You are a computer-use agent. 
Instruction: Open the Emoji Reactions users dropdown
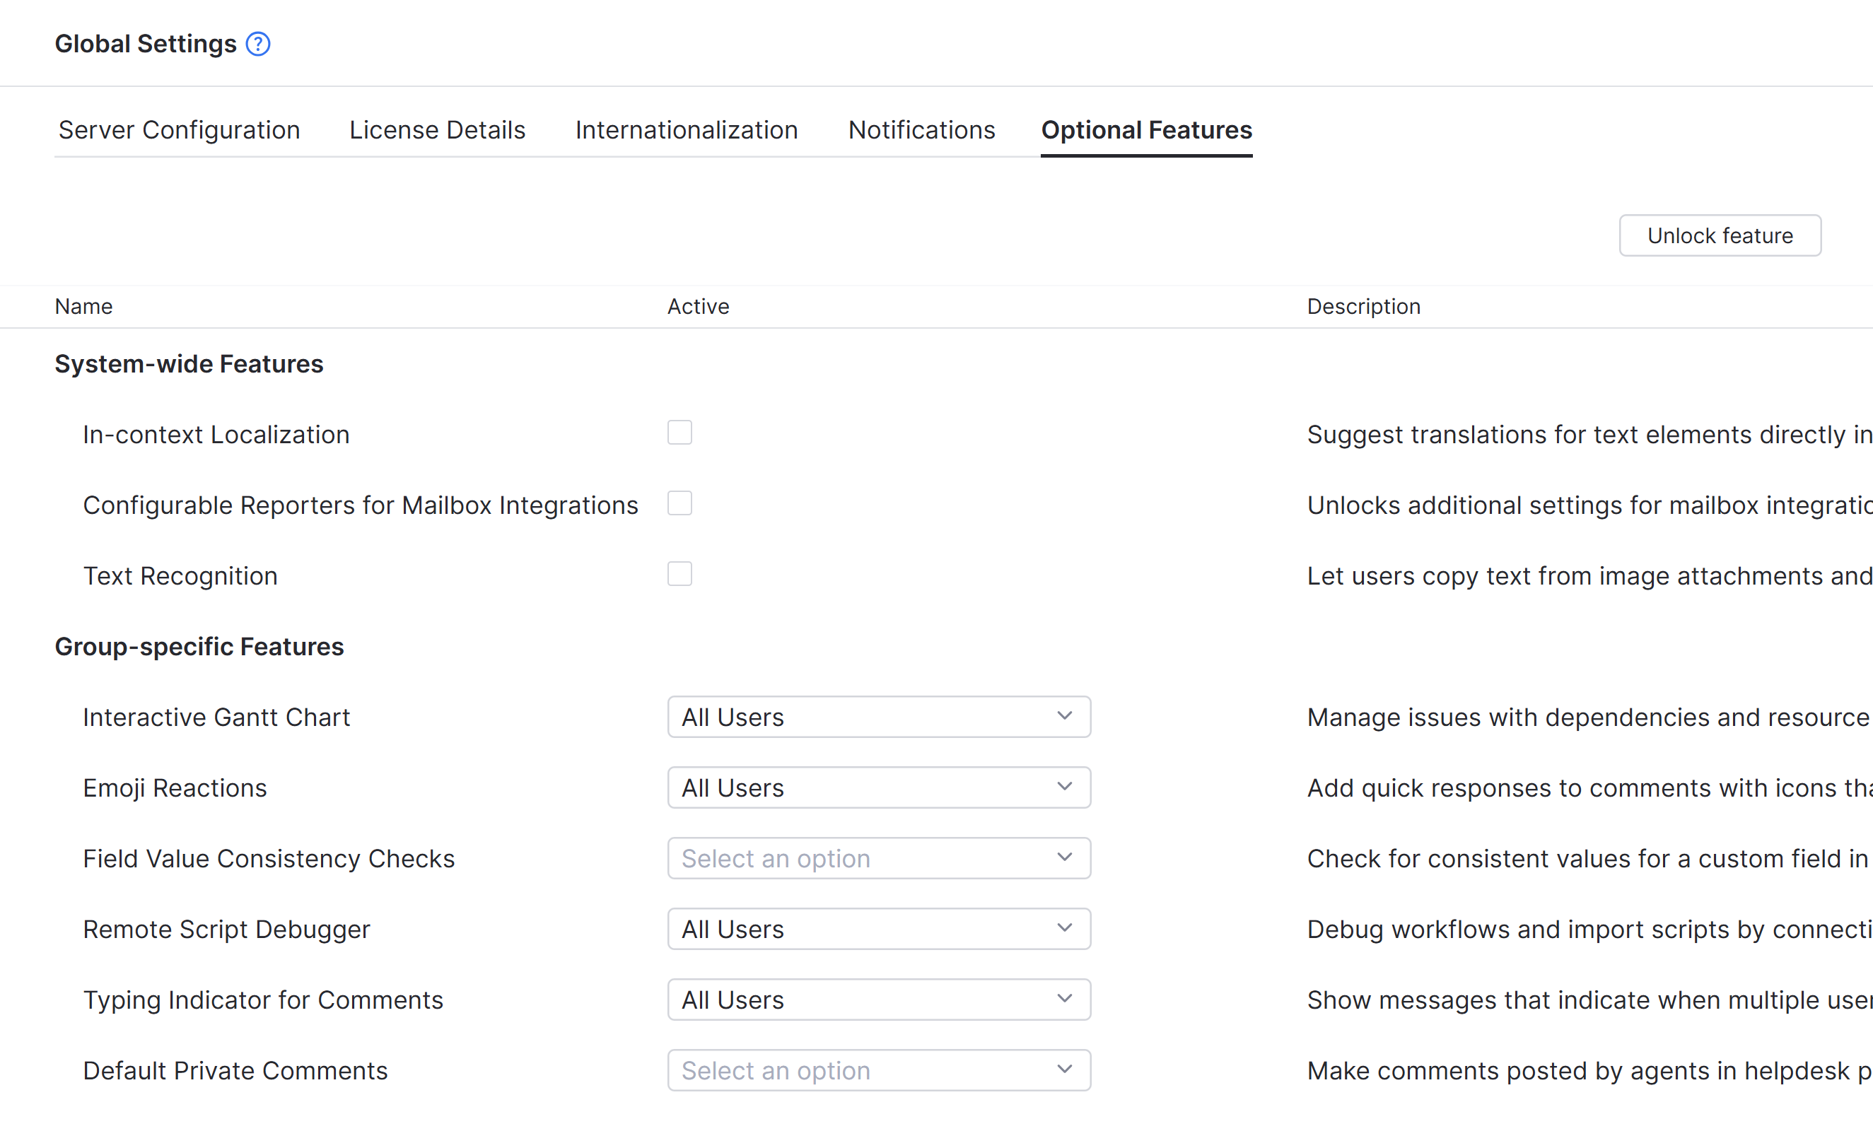click(878, 787)
